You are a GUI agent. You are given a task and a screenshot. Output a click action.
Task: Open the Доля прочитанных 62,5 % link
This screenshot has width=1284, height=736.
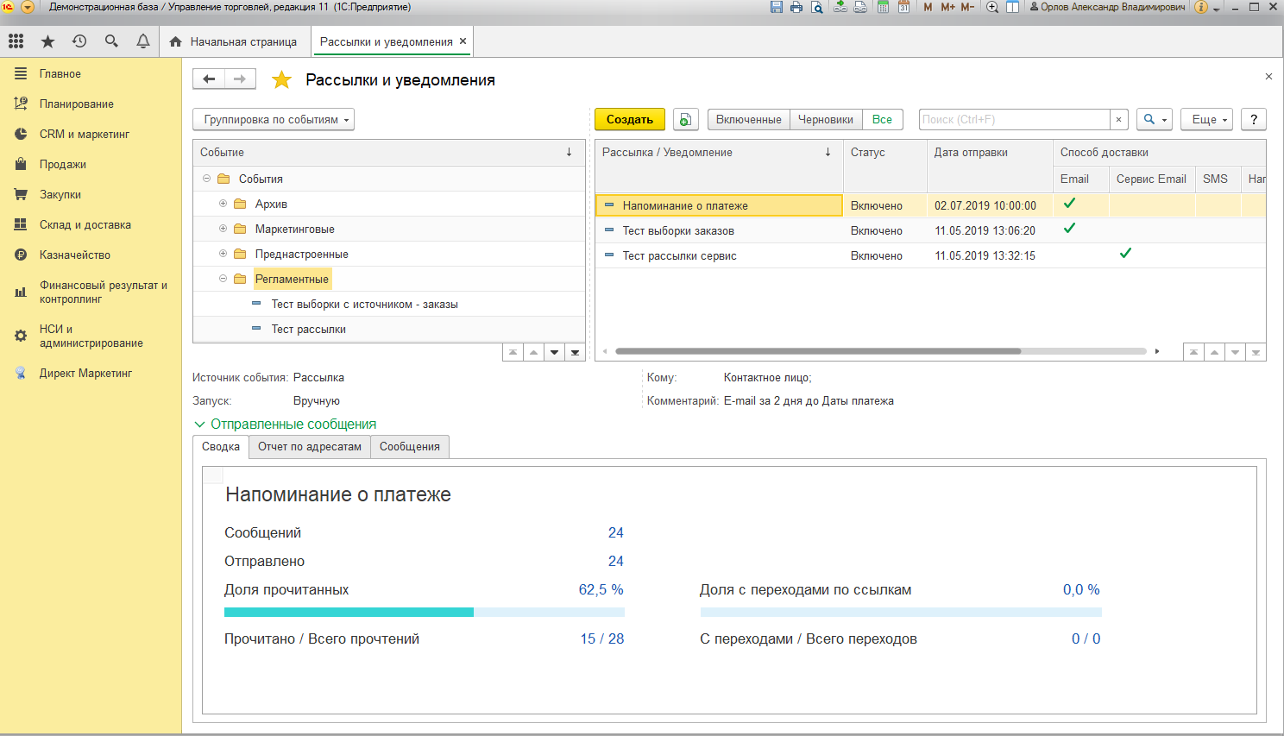click(601, 590)
